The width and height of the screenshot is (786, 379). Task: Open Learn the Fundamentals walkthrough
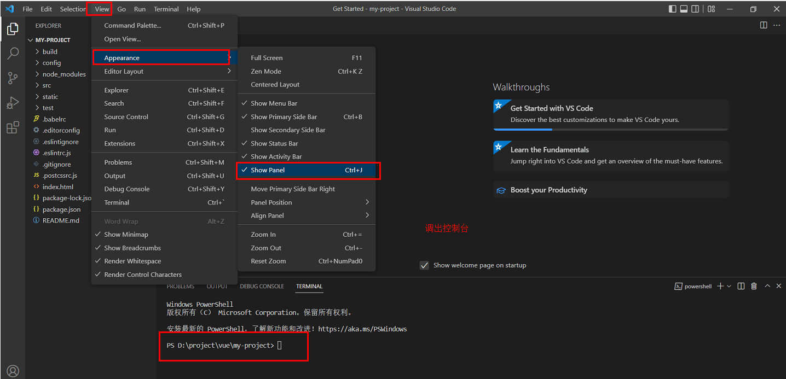[x=611, y=155]
